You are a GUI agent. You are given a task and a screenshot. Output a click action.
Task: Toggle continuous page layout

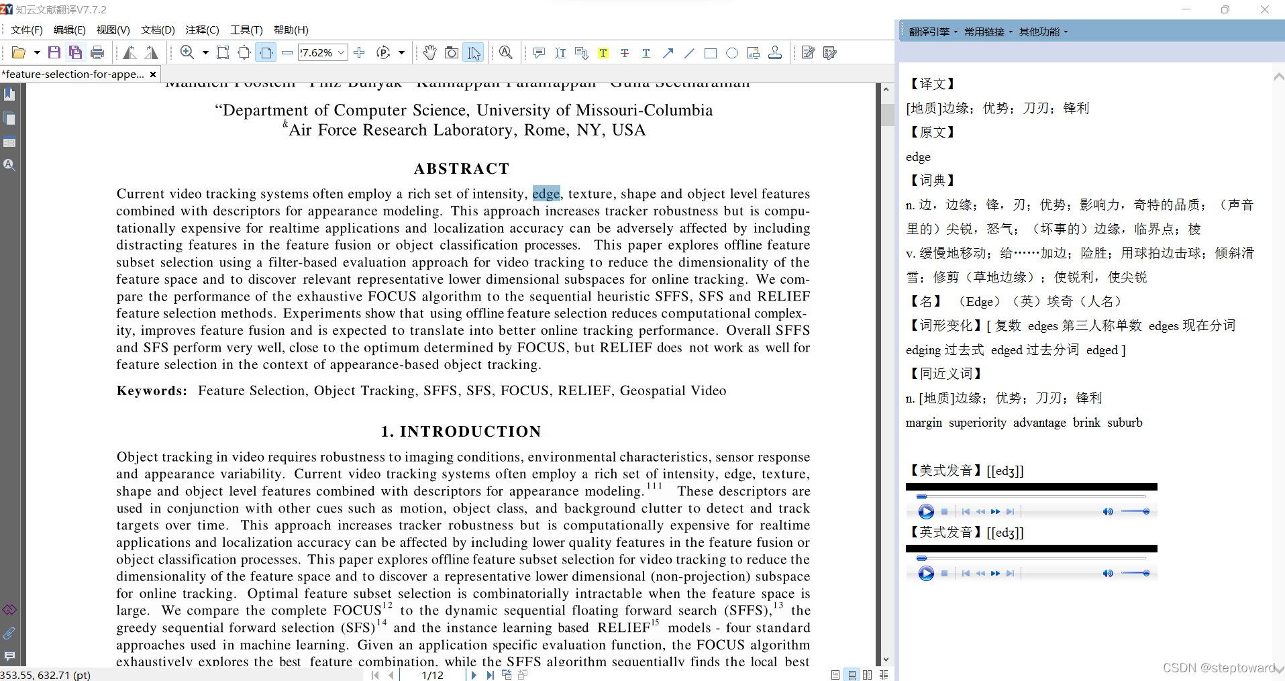[x=852, y=675]
